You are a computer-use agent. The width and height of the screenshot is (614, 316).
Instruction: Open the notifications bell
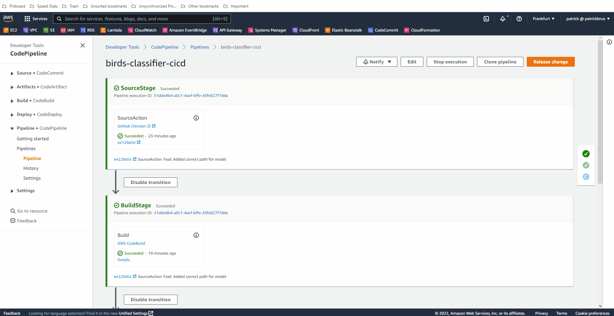[503, 19]
